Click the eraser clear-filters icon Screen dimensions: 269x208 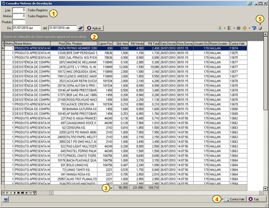[x=80, y=28]
